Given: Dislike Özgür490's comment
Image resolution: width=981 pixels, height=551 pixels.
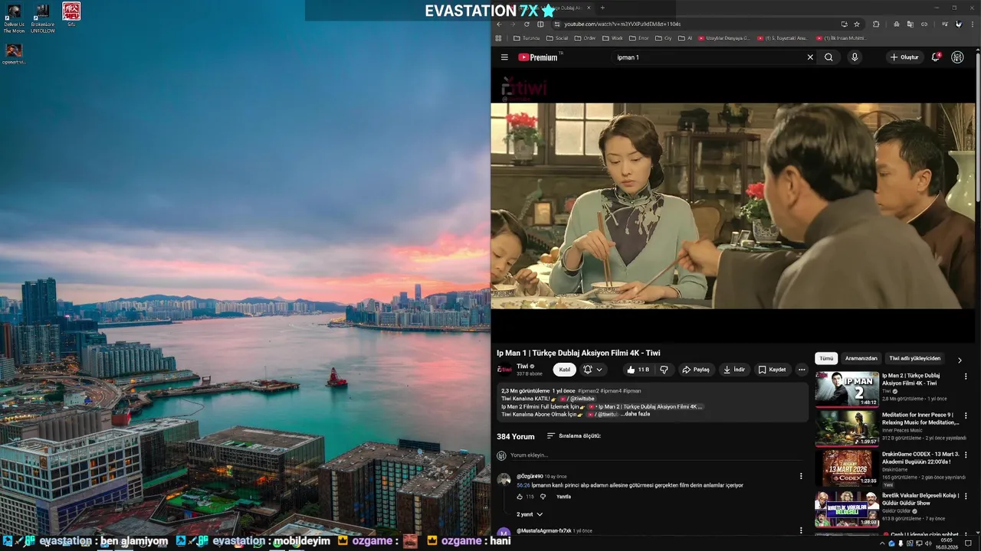Looking at the screenshot, I should pos(543,497).
